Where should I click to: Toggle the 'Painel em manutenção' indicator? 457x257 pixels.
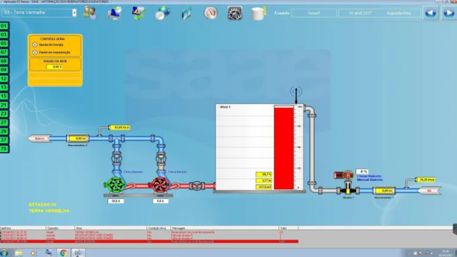pyautogui.click(x=35, y=52)
